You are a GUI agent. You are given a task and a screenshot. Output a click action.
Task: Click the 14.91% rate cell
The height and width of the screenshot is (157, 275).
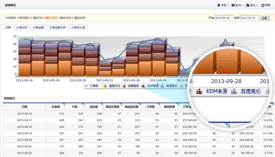click(x=268, y=120)
